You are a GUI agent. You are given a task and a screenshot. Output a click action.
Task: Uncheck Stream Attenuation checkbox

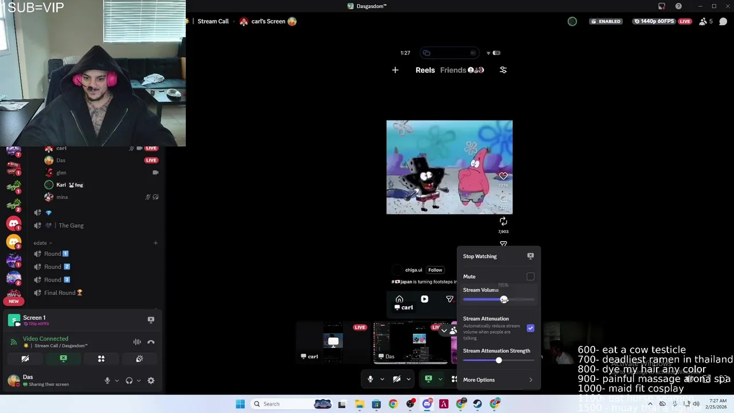(x=530, y=328)
